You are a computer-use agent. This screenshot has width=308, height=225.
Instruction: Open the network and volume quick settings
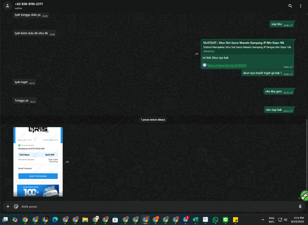pyautogui.click(x=283, y=219)
